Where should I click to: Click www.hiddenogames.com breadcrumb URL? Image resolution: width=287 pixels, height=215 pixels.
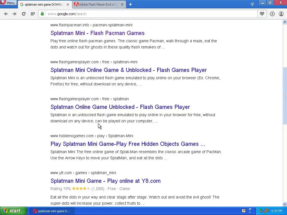coord(92,136)
